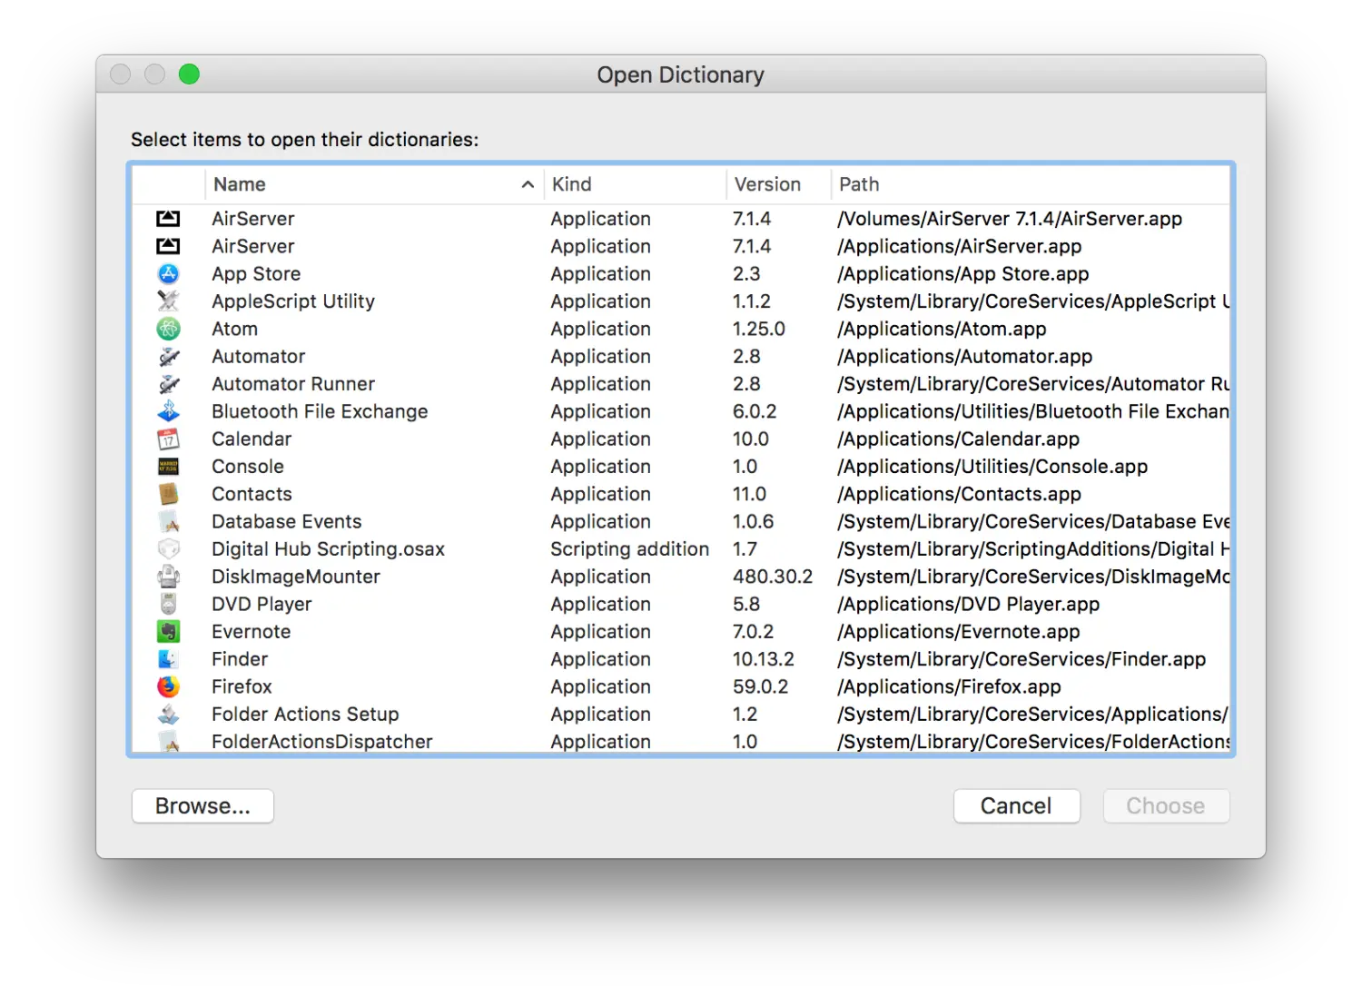
Task: Select the DVD Player icon
Action: 168,604
